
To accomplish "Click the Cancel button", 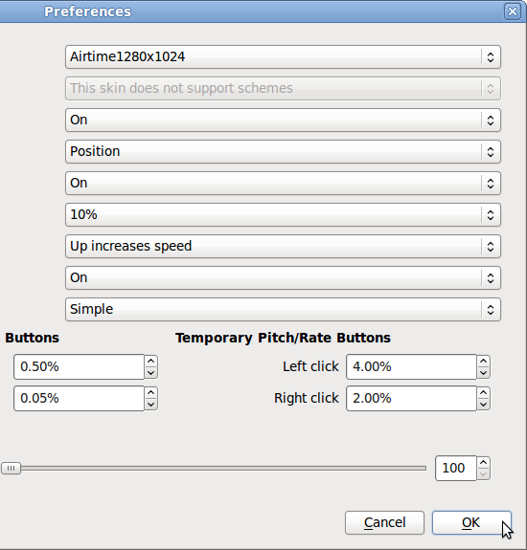I will [385, 522].
